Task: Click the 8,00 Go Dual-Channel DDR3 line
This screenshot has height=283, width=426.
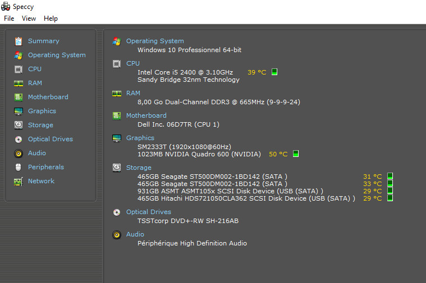Action: click(x=219, y=103)
